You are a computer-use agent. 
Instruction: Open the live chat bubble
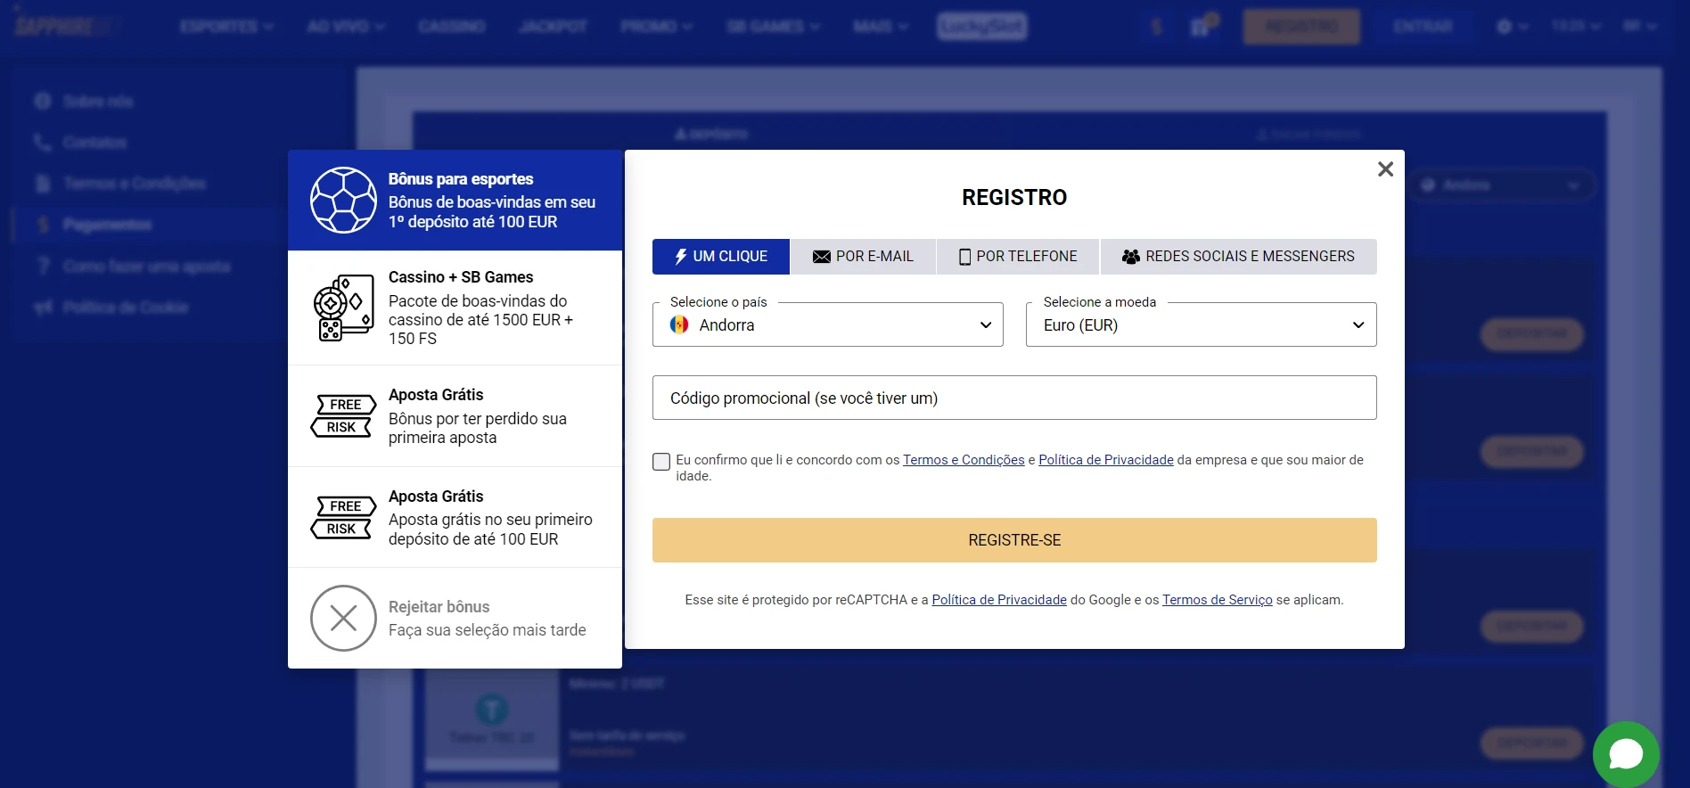1626,754
